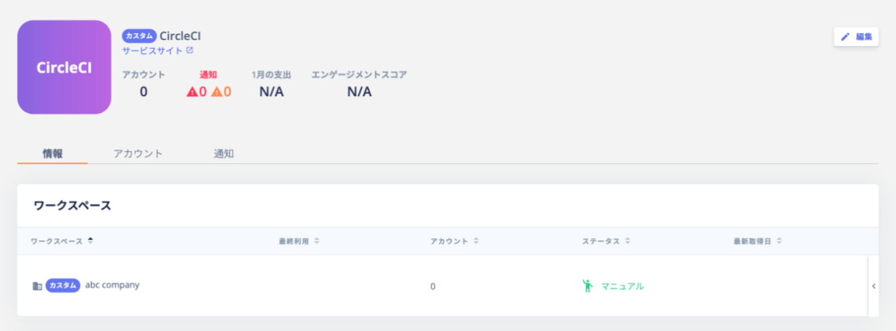Sort table by アカウント column header
This screenshot has width=896, height=331.
[x=454, y=241]
